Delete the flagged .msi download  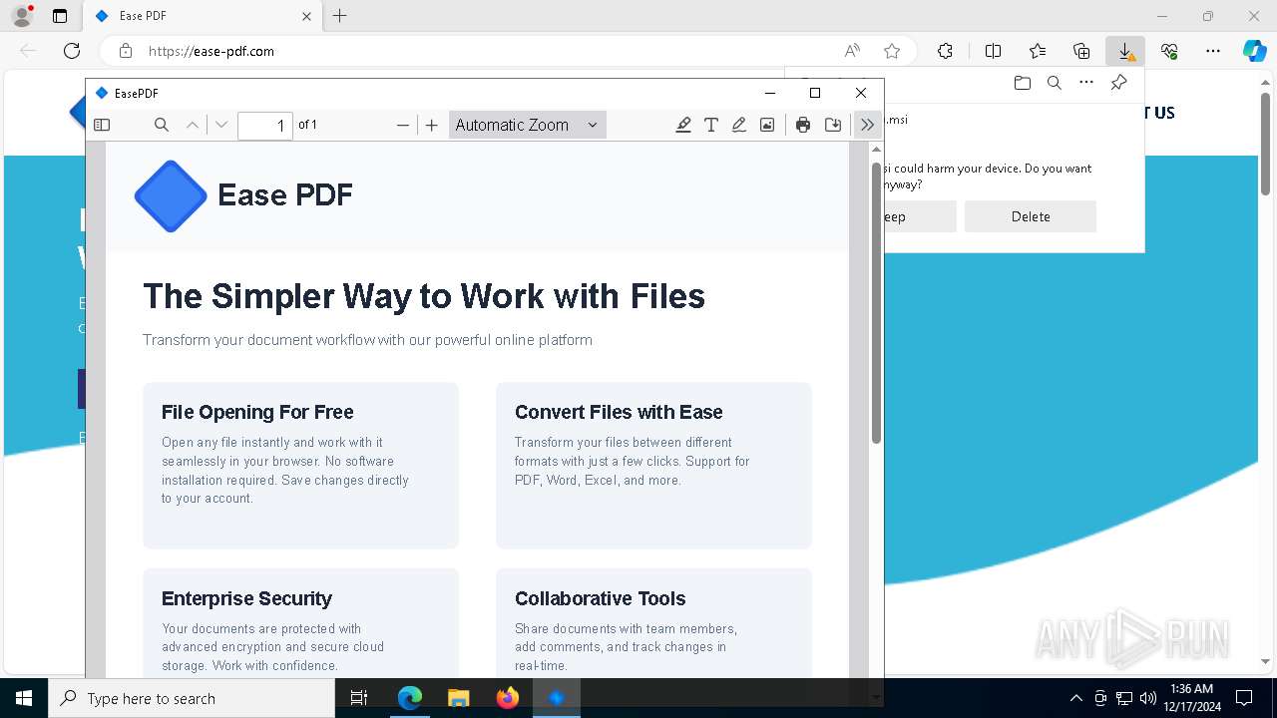point(1031,216)
